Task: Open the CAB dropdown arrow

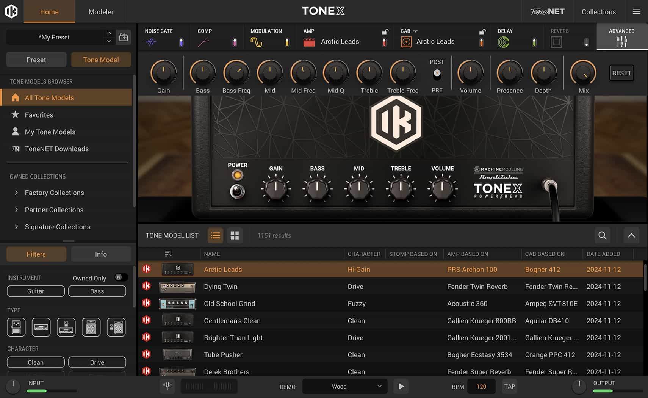Action: pyautogui.click(x=415, y=31)
